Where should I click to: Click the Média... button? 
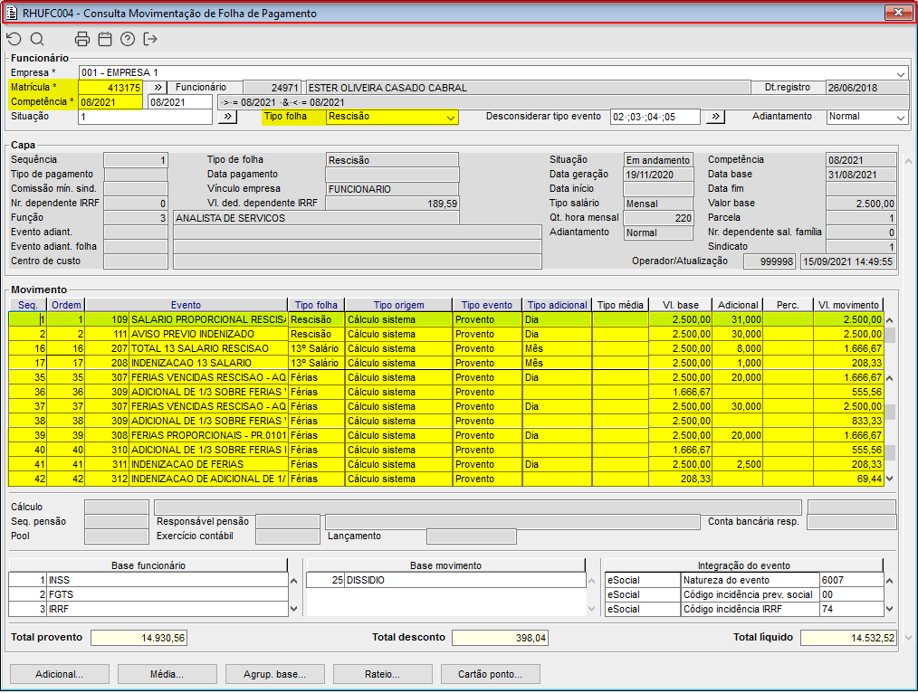click(x=167, y=674)
